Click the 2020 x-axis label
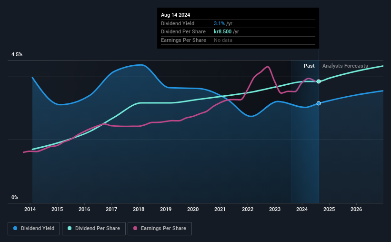The width and height of the screenshot is (391, 242). click(193, 209)
